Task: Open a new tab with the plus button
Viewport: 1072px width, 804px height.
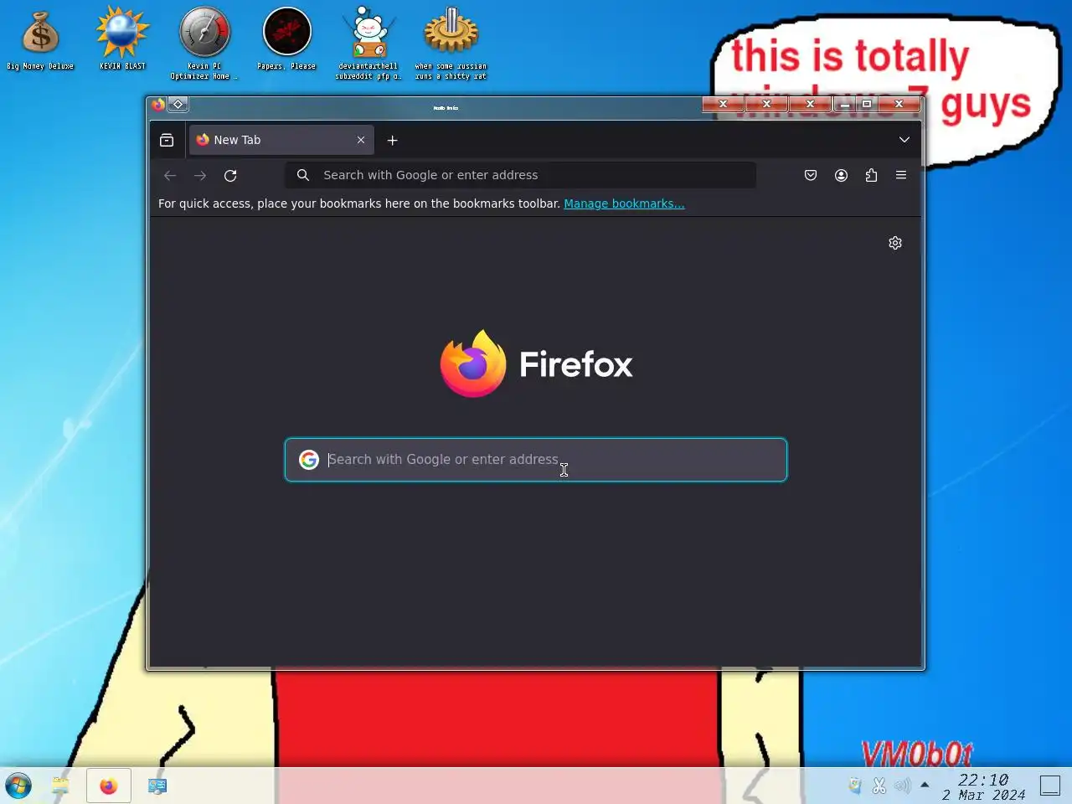Action: 392,140
